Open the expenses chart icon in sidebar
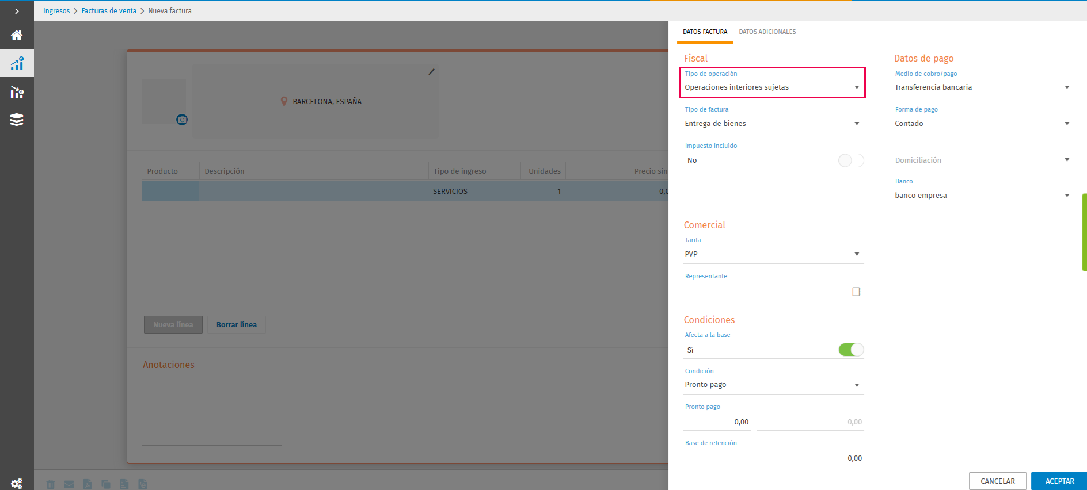The width and height of the screenshot is (1087, 490). (x=17, y=92)
